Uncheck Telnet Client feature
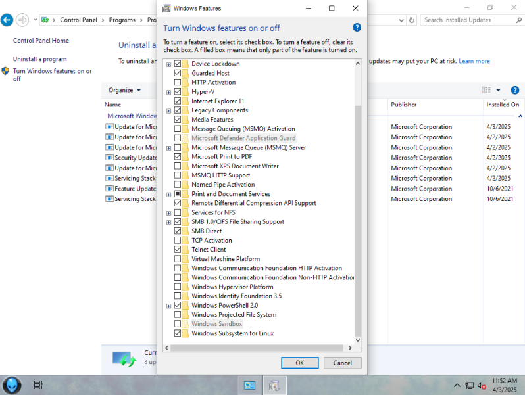This screenshot has height=395, width=525. click(x=178, y=250)
